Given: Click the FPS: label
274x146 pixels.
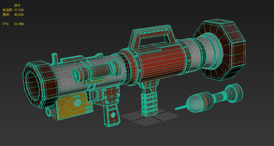Looking at the screenshot, I should click(6, 24).
